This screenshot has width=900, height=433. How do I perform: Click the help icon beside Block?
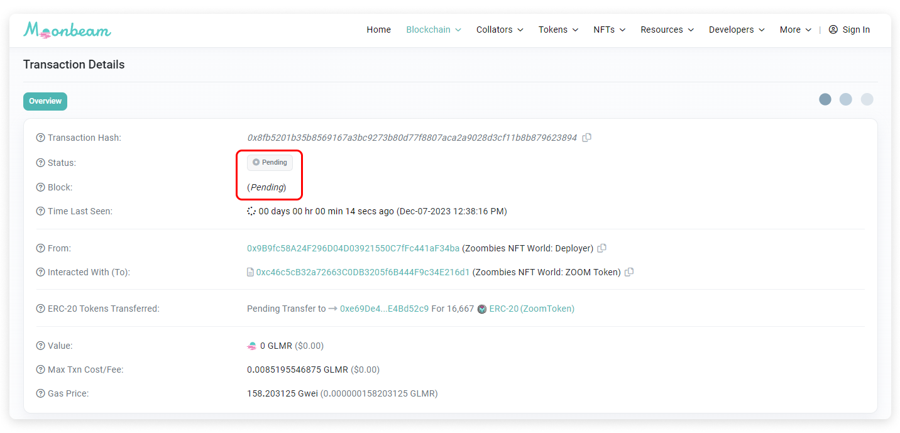41,187
